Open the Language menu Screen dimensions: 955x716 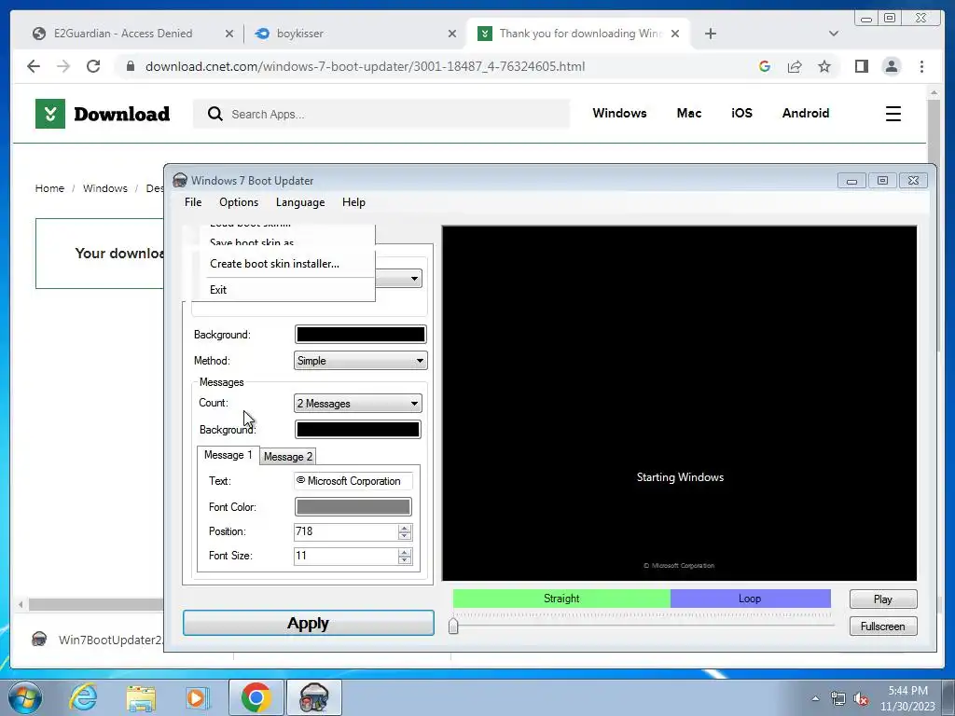[x=300, y=202]
